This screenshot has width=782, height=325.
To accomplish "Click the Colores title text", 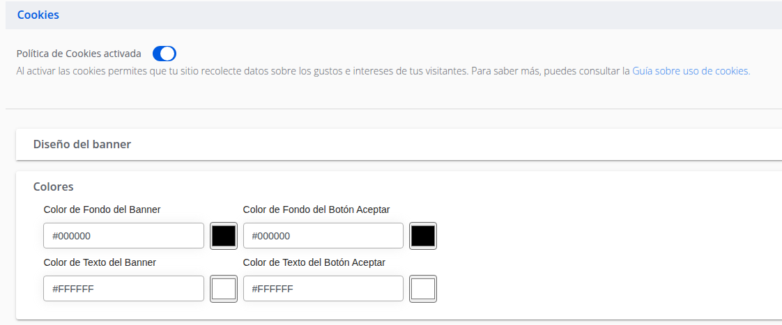I will click(54, 187).
